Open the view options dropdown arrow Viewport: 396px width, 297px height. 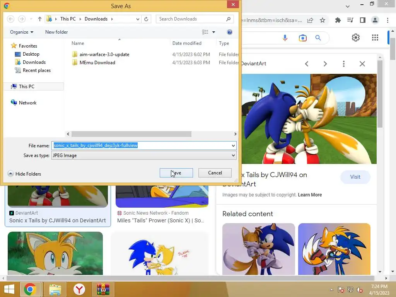213,32
